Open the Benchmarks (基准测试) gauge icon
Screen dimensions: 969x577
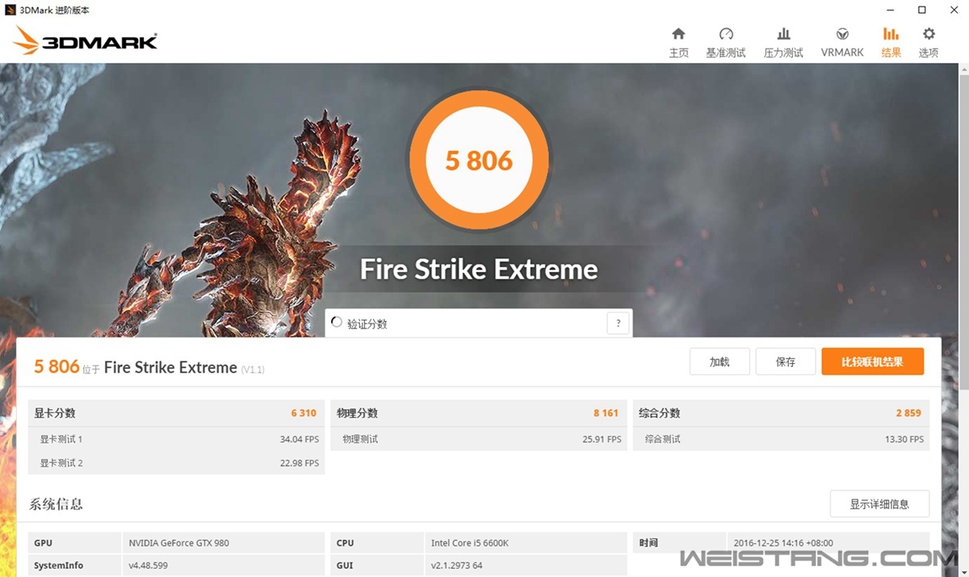726,34
